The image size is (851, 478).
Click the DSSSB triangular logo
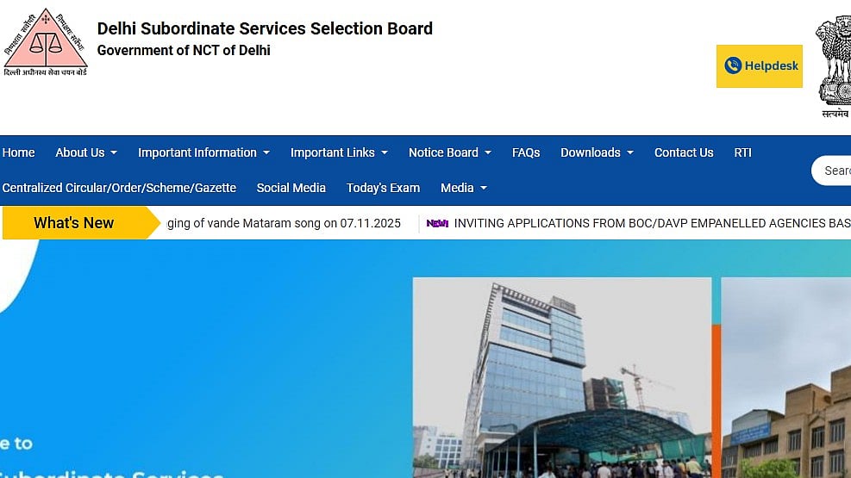point(46,43)
